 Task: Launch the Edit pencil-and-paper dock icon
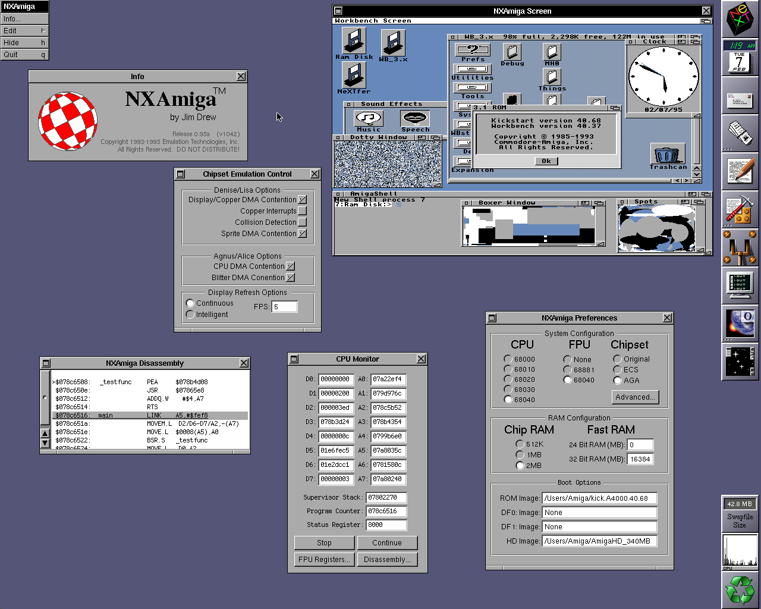(740, 172)
